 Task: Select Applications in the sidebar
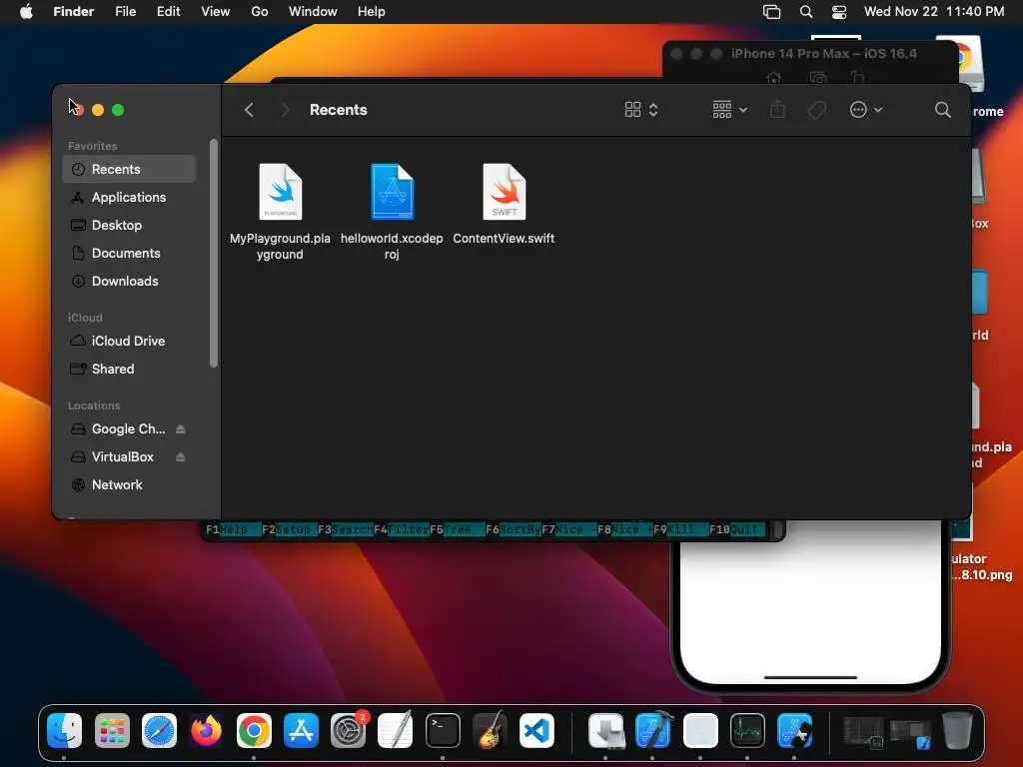[129, 197]
